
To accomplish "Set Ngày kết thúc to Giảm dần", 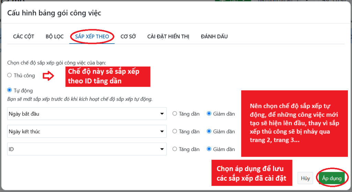I will tap(209, 131).
